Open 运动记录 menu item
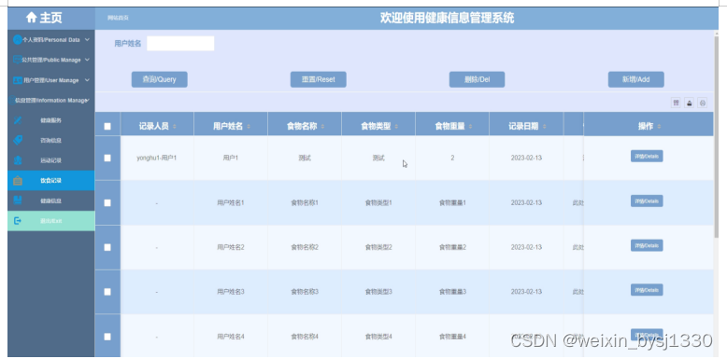Image resolution: width=727 pixels, height=359 pixels. point(51,160)
